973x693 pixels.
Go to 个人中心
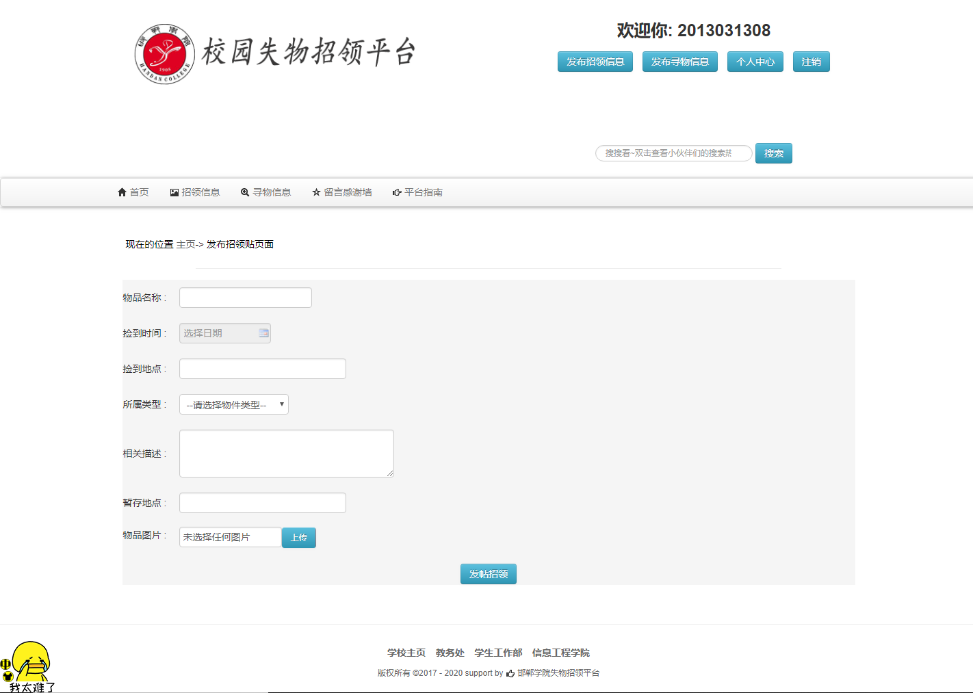[755, 62]
